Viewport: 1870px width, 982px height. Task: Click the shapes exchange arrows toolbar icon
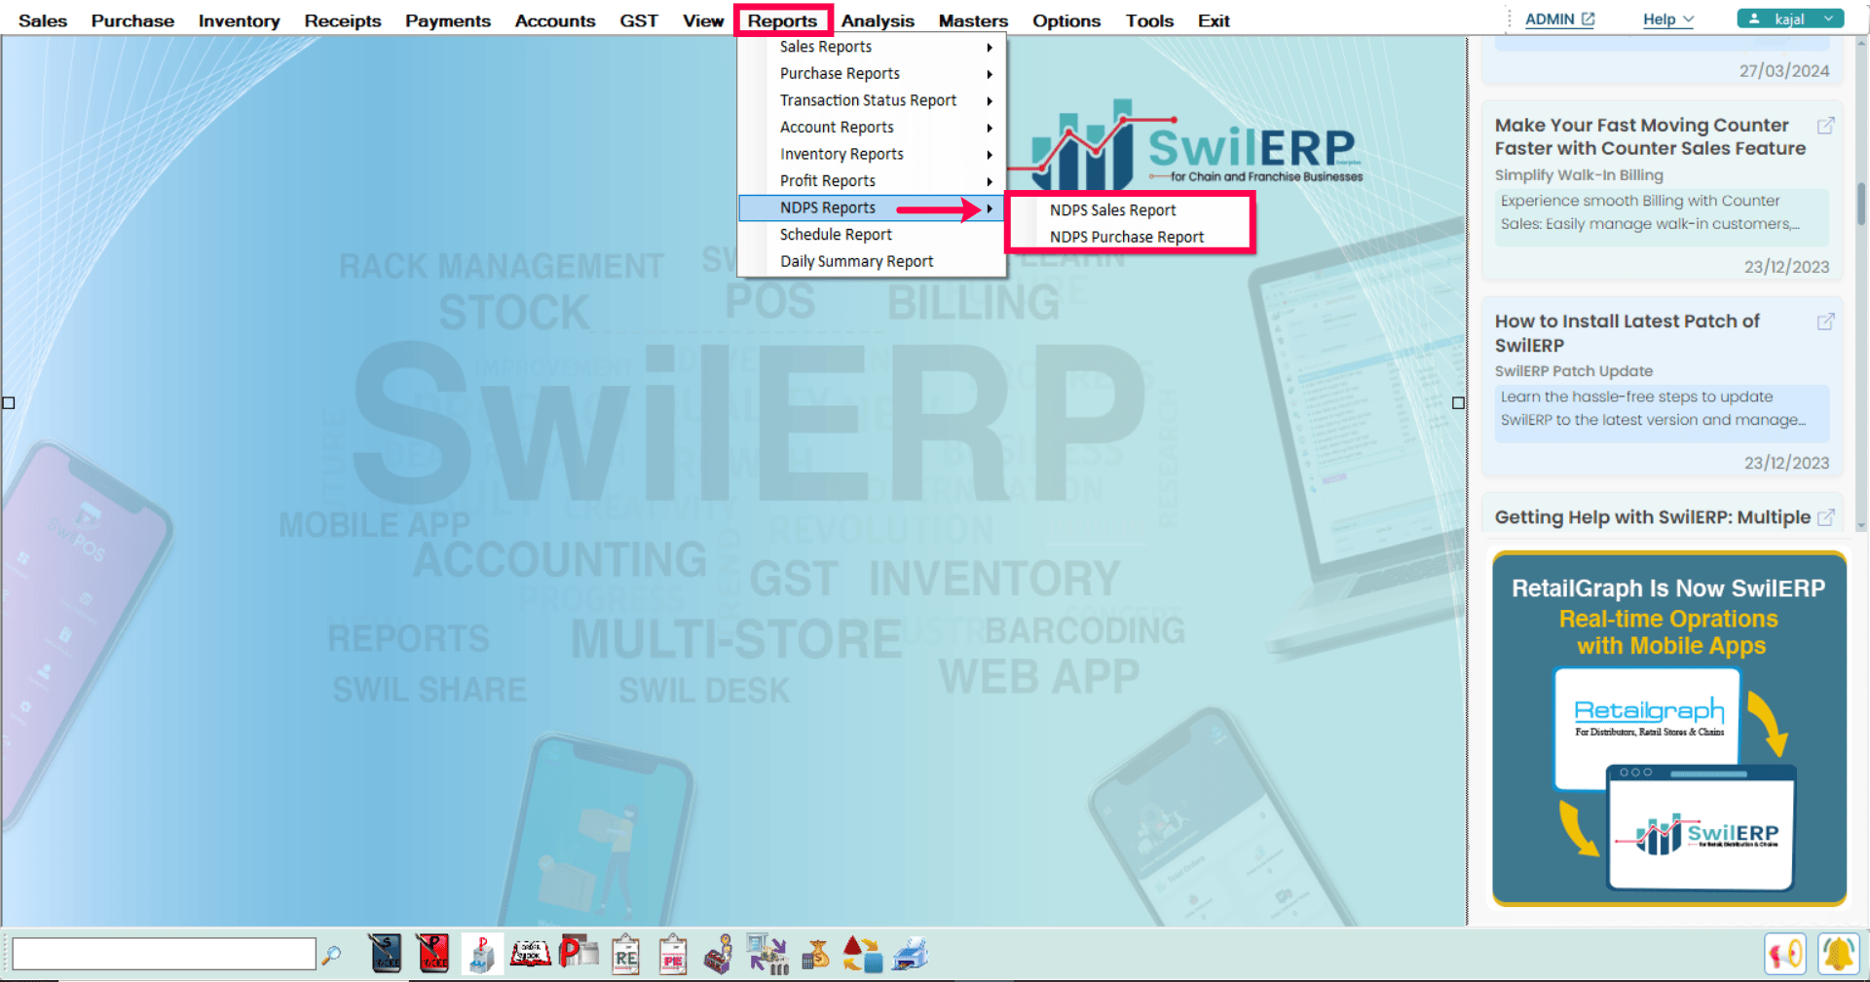[862, 955]
